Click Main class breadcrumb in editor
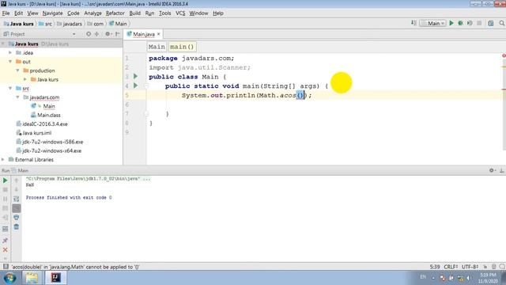The width and height of the screenshot is (506, 285). tap(157, 47)
